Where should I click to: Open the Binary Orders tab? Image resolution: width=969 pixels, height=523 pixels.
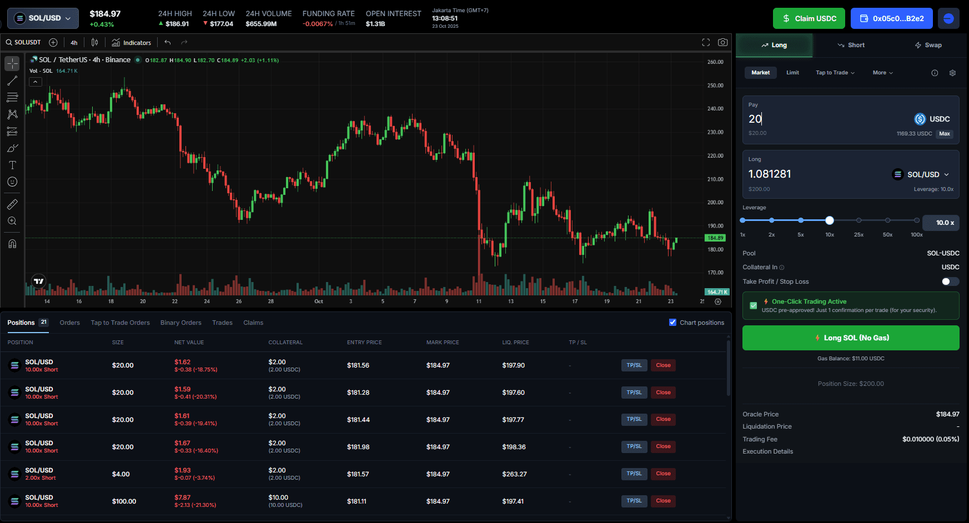tap(180, 323)
